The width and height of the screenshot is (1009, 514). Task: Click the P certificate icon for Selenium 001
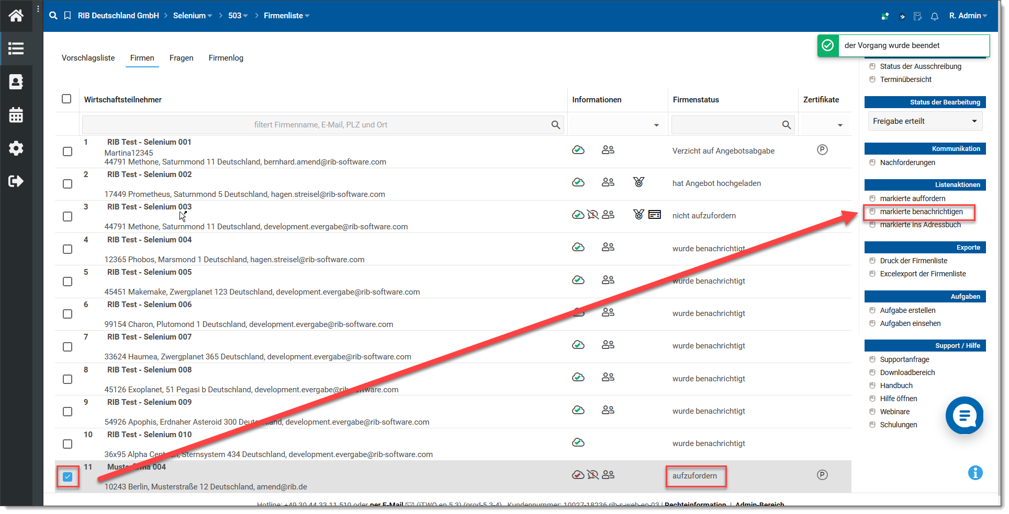point(823,150)
